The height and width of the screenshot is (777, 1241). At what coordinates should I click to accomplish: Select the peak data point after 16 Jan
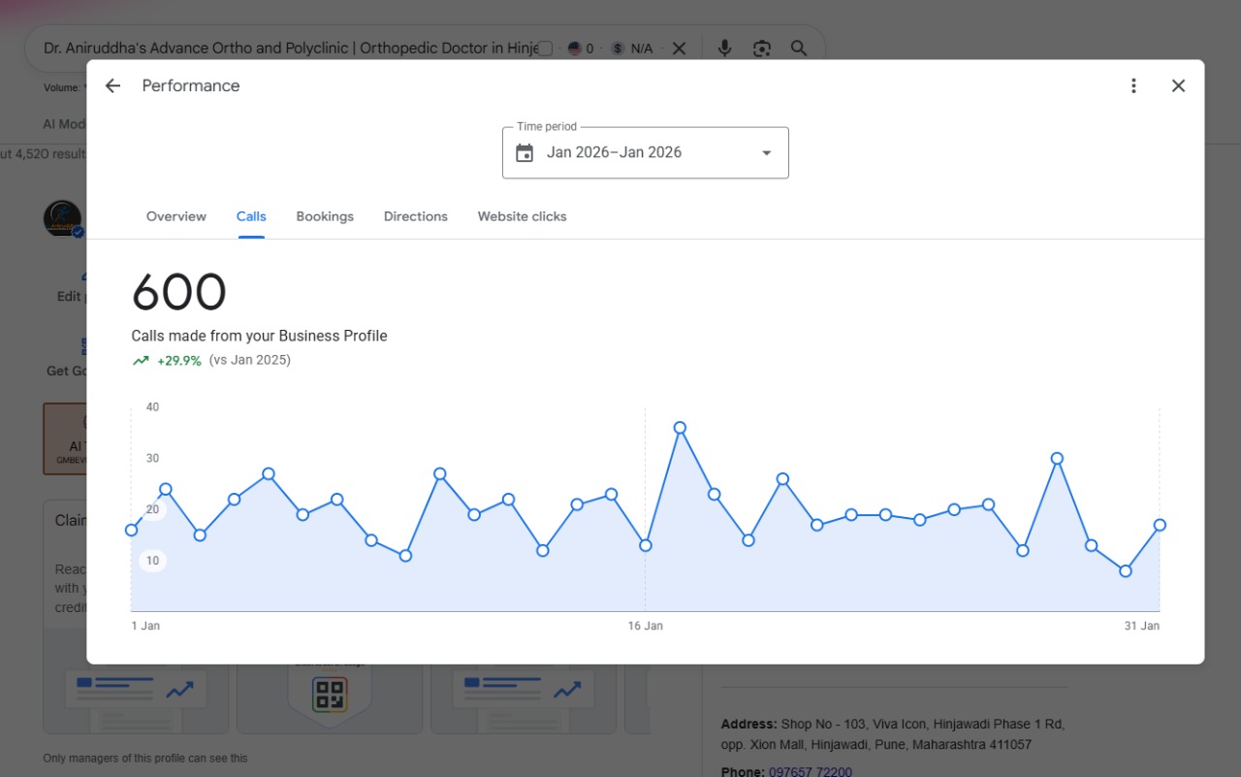[x=680, y=428]
